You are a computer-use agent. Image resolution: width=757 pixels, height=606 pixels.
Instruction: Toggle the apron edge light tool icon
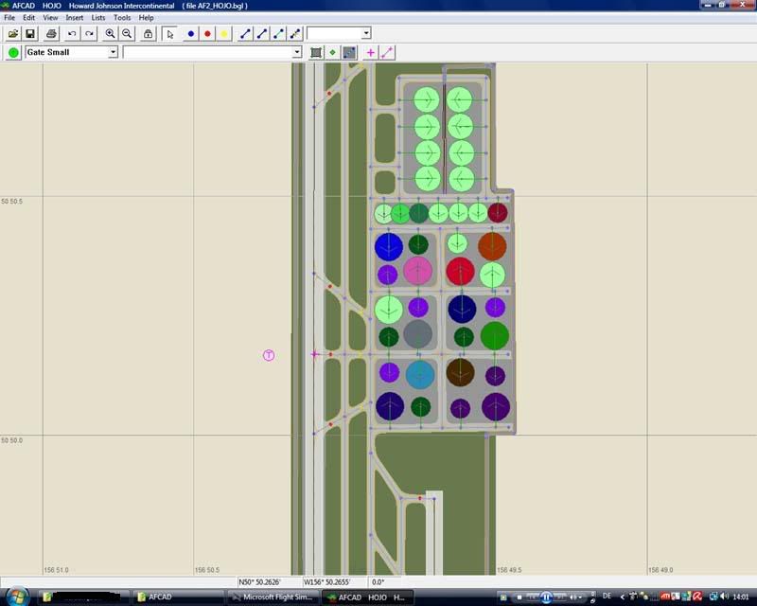[349, 52]
